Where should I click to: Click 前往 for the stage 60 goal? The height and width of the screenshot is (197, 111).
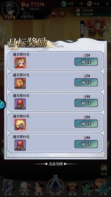click(86, 123)
